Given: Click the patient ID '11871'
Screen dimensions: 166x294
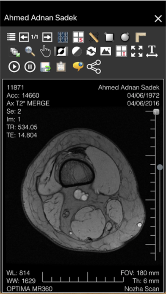Looking at the screenshot, I should [15, 87].
